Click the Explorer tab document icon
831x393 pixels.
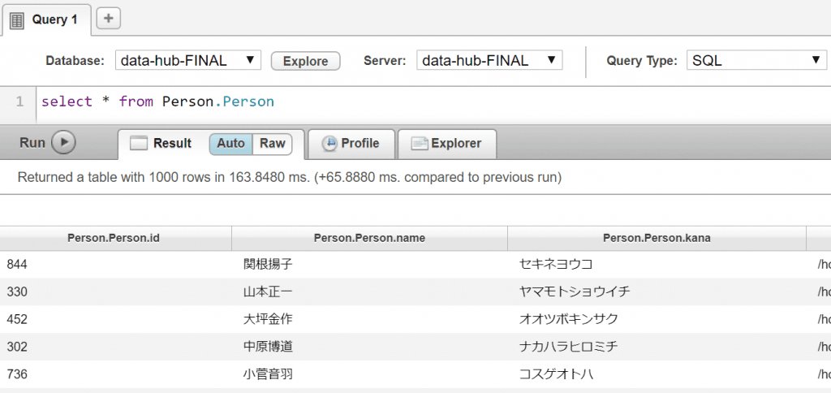click(x=419, y=144)
